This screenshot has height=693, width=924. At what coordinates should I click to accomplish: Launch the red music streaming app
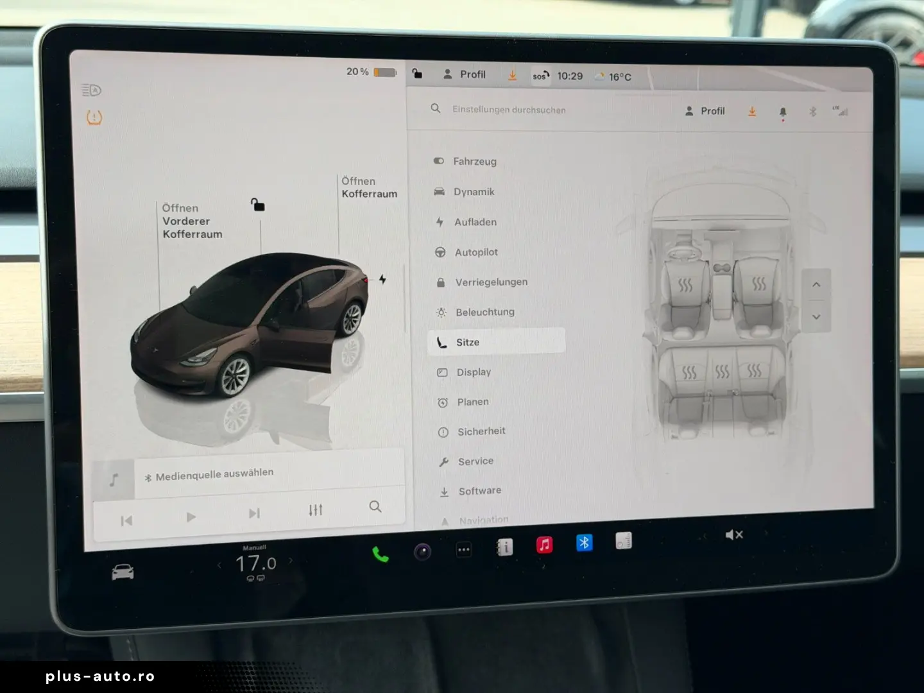click(x=544, y=544)
